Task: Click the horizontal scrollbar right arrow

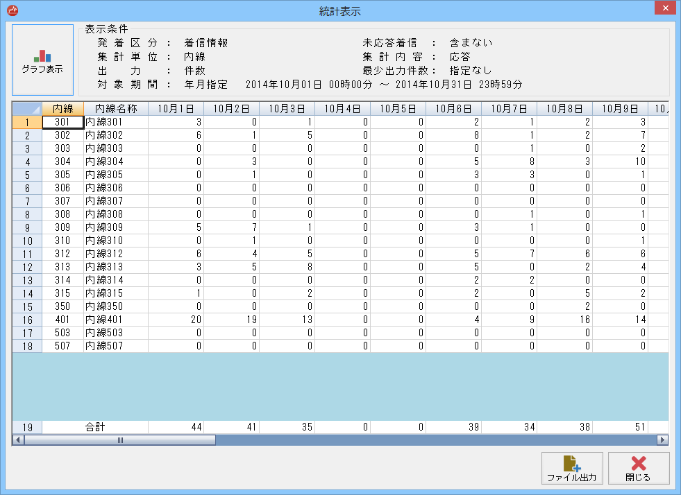Action: click(662, 440)
